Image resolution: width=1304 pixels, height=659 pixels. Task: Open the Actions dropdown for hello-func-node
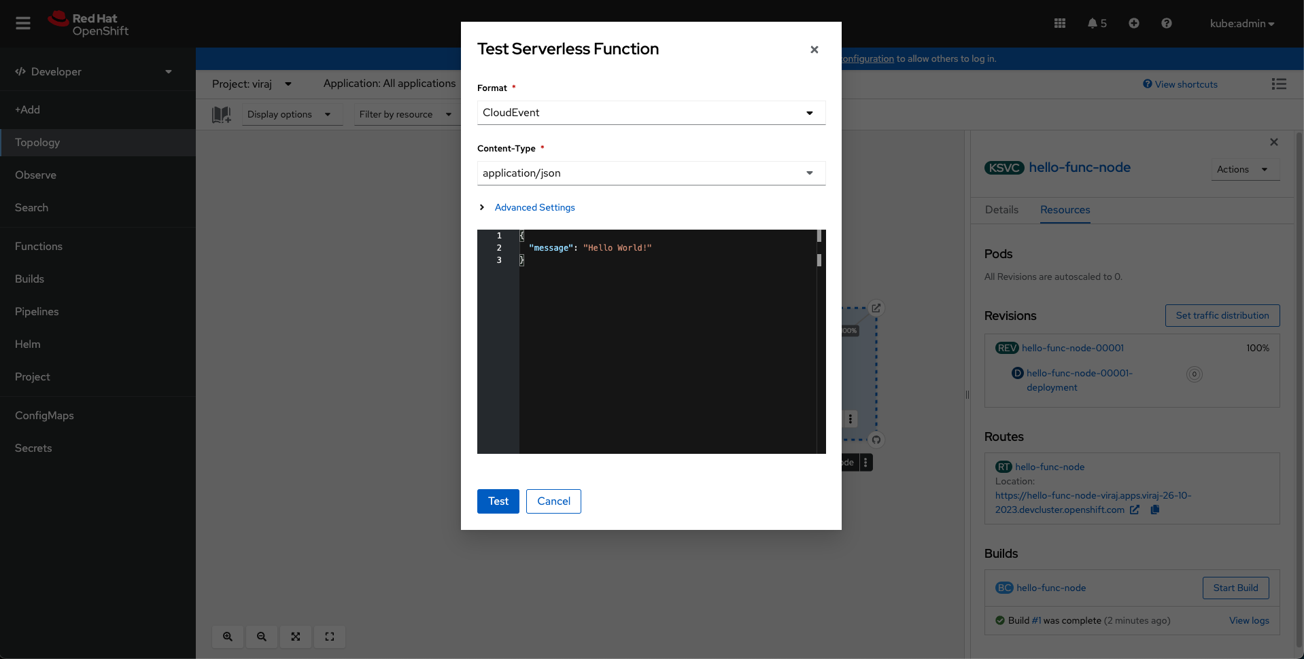tap(1244, 169)
